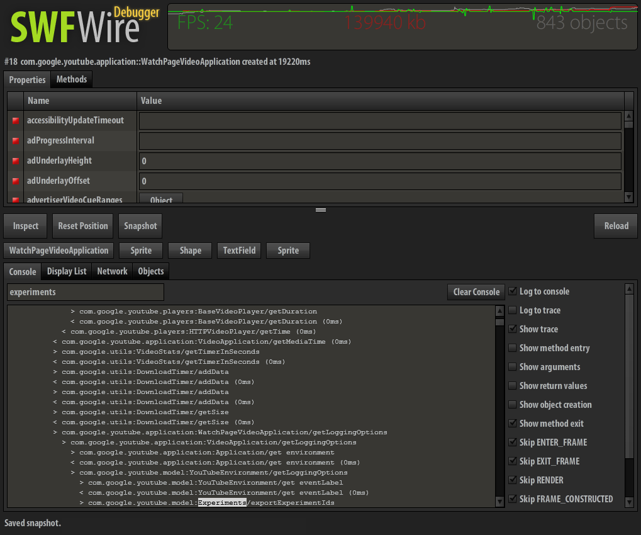
Task: Click the experiments search input field
Action: click(x=86, y=292)
